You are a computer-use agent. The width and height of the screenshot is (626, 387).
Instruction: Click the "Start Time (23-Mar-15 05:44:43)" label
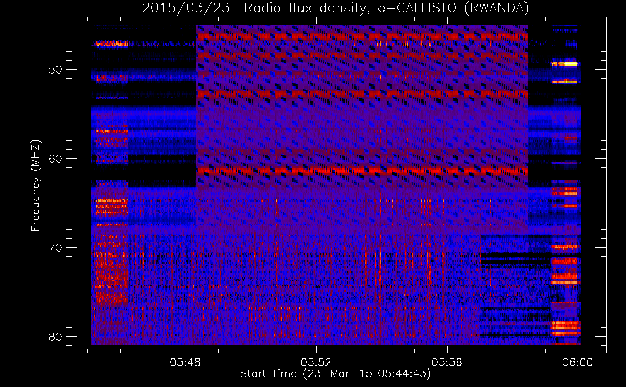click(x=335, y=374)
